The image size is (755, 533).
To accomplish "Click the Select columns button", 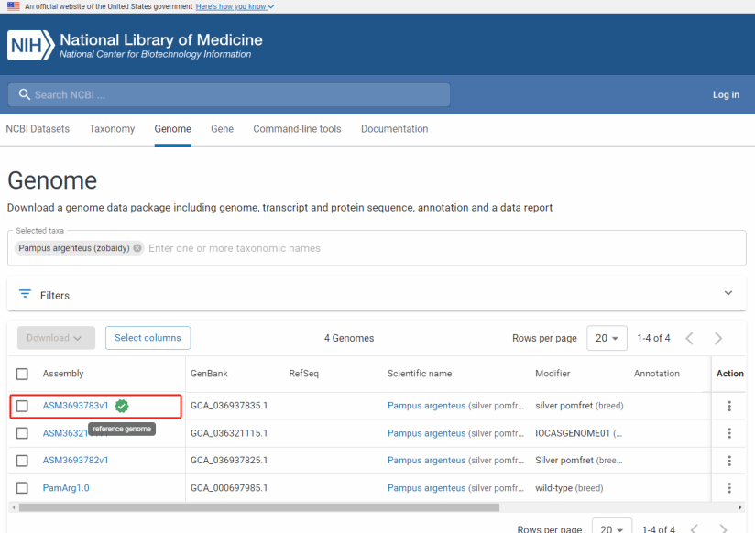I will pos(148,338).
